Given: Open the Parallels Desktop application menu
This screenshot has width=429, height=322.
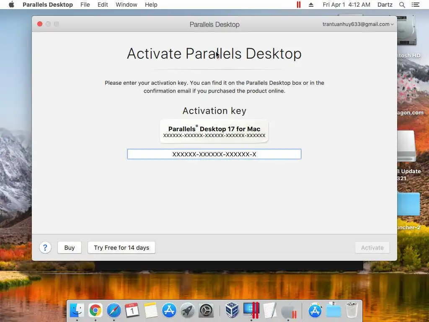Looking at the screenshot, I should 48,5.
